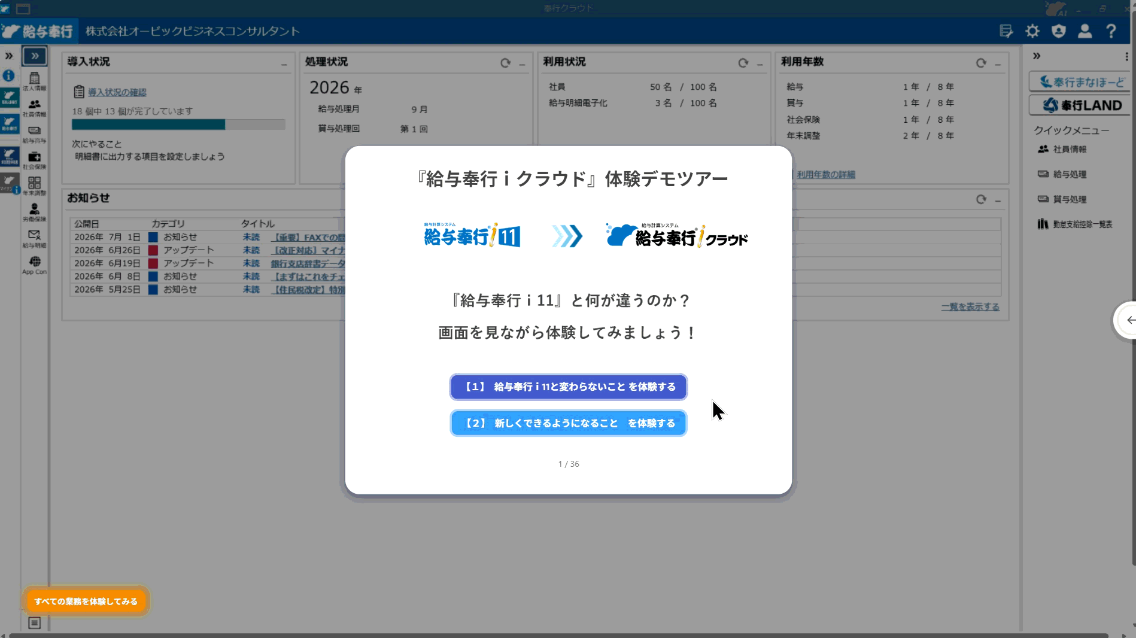1136x638 pixels.
Task: Collapse the right side panel chevron
Action: click(x=1037, y=56)
